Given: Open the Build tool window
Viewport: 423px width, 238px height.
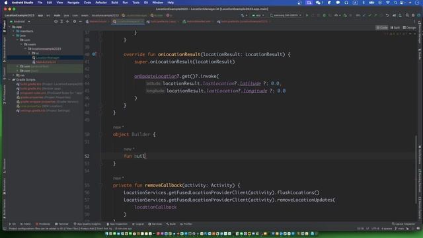Looking at the screenshot, I should 171,224.
